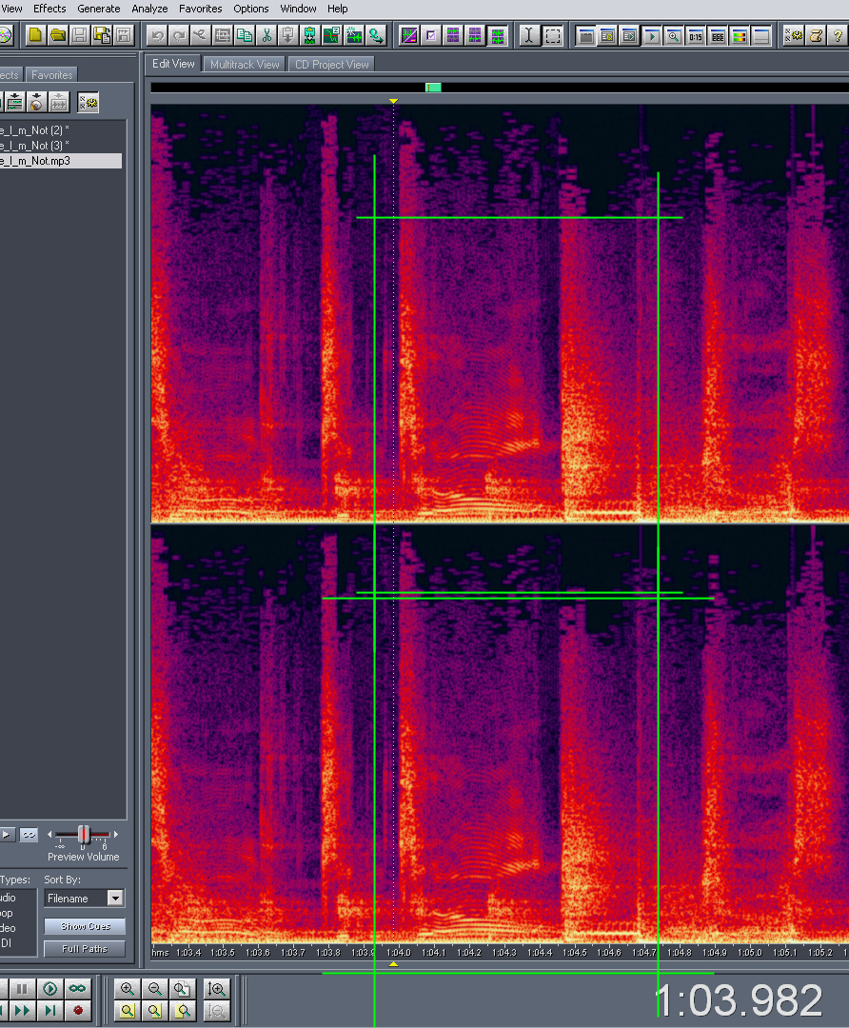Image resolution: width=849 pixels, height=1028 pixels.
Task: Open the Effects menu
Action: tap(49, 9)
